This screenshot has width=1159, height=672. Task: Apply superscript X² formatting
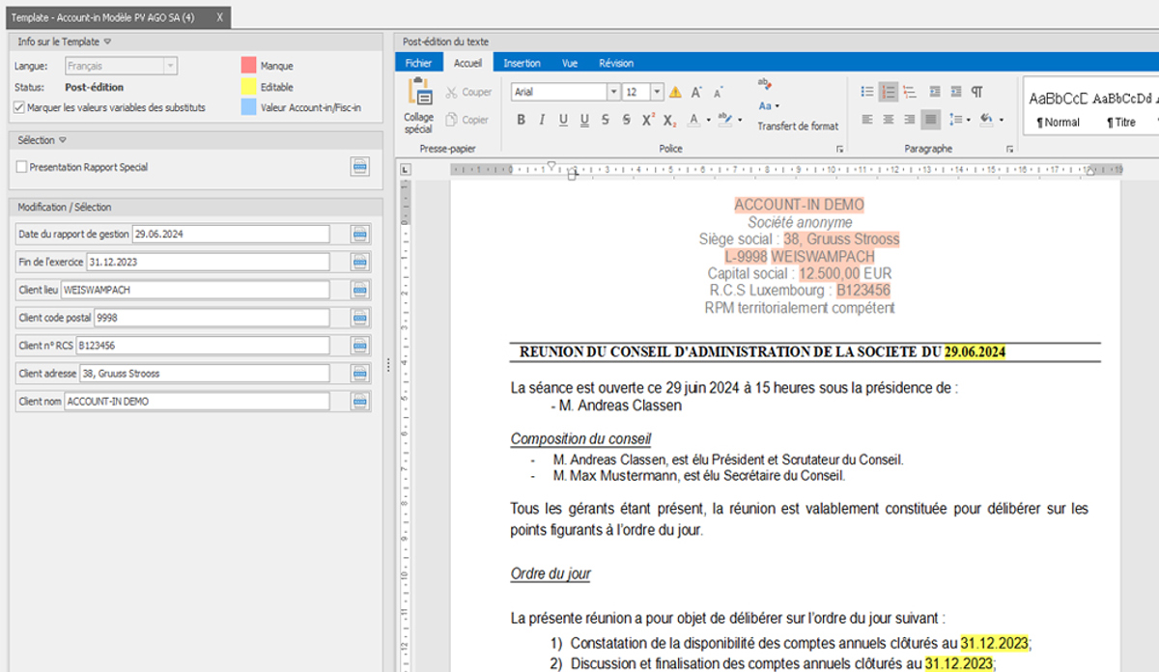(x=649, y=120)
